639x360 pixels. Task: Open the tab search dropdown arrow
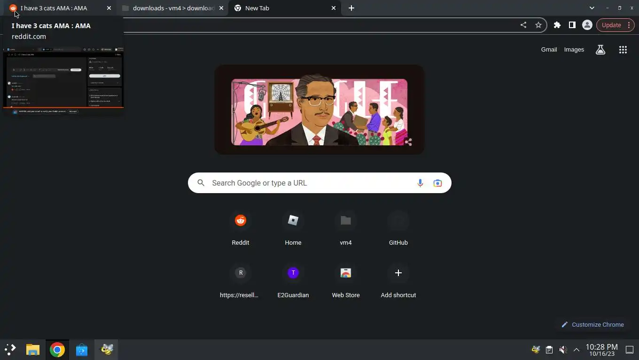(592, 8)
